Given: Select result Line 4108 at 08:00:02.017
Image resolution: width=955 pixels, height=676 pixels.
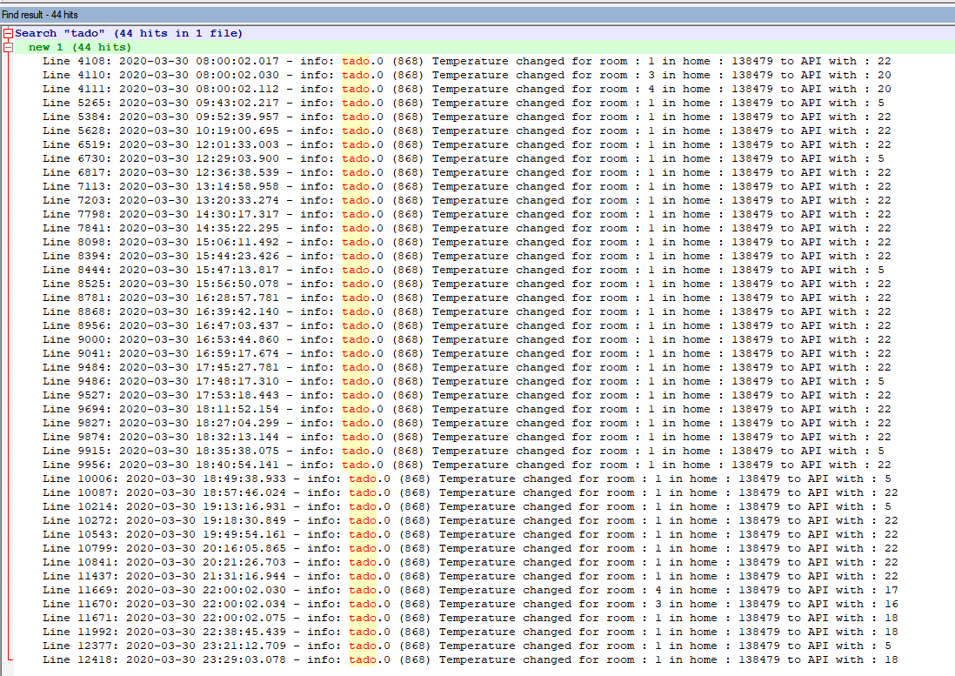Looking at the screenshot, I should pos(466,62).
